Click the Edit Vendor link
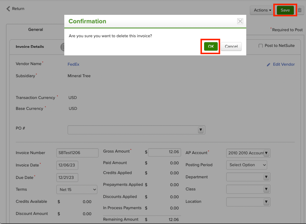Viewport: 306px width, 224px height. coord(283,64)
